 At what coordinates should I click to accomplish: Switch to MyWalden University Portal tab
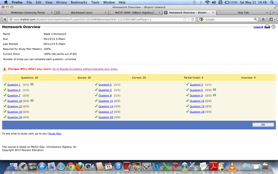click(x=28, y=13)
